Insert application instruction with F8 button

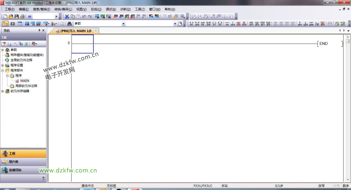click(x=220, y=24)
